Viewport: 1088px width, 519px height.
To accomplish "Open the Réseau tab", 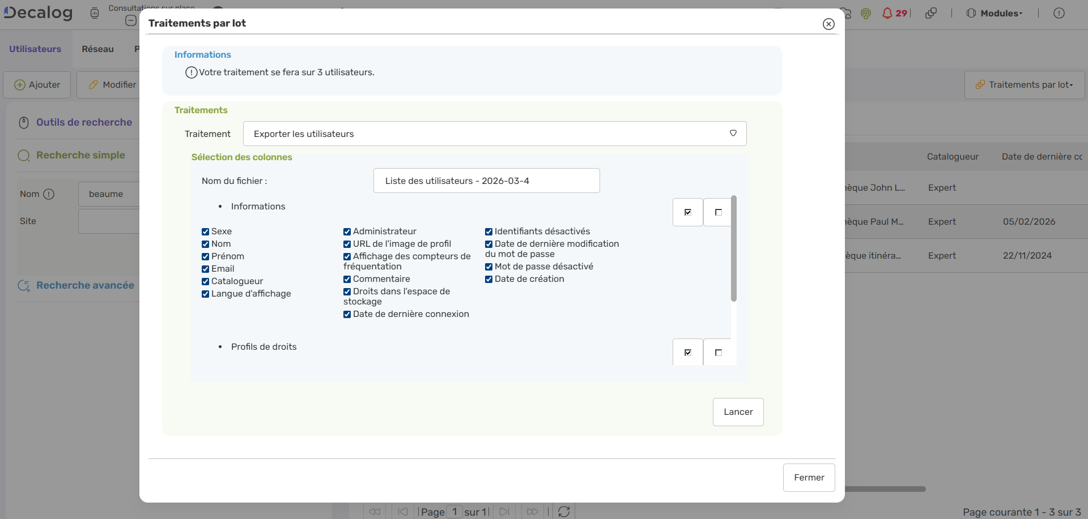I will tap(97, 49).
